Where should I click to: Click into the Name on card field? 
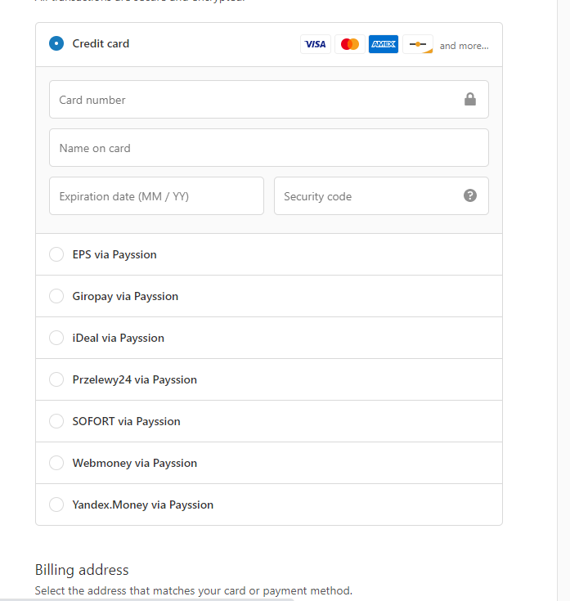coord(269,147)
